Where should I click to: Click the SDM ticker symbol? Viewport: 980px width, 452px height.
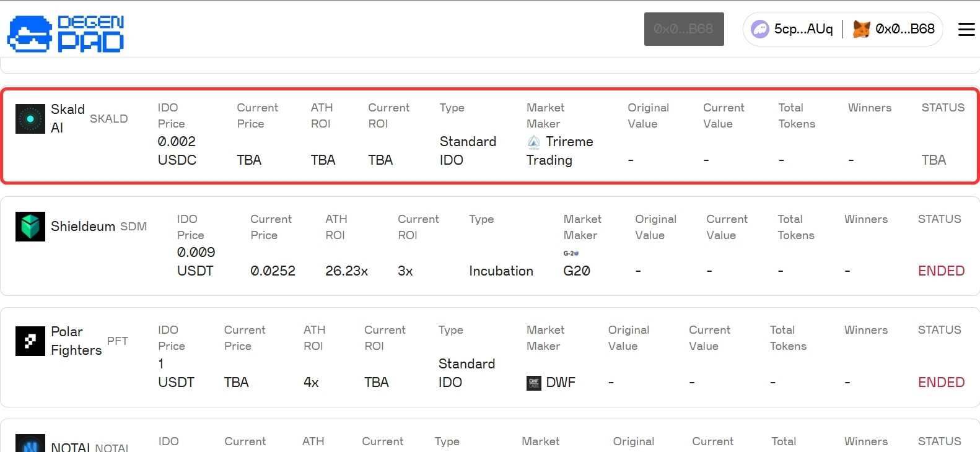coord(133,227)
